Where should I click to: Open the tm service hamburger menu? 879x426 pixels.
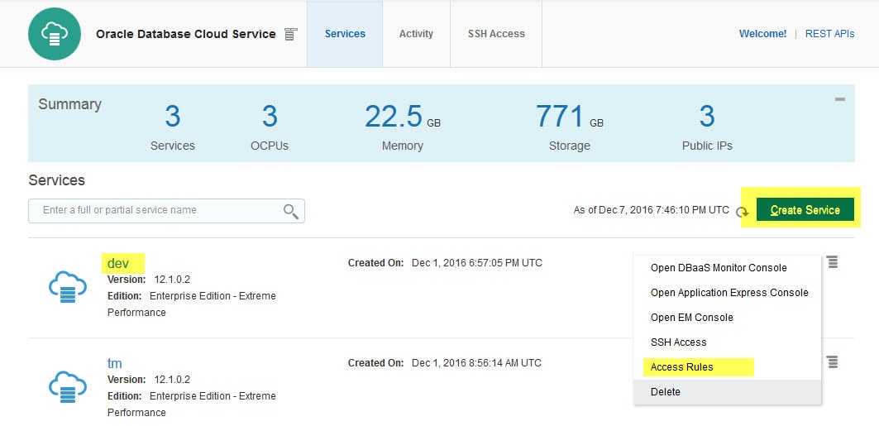(x=832, y=361)
